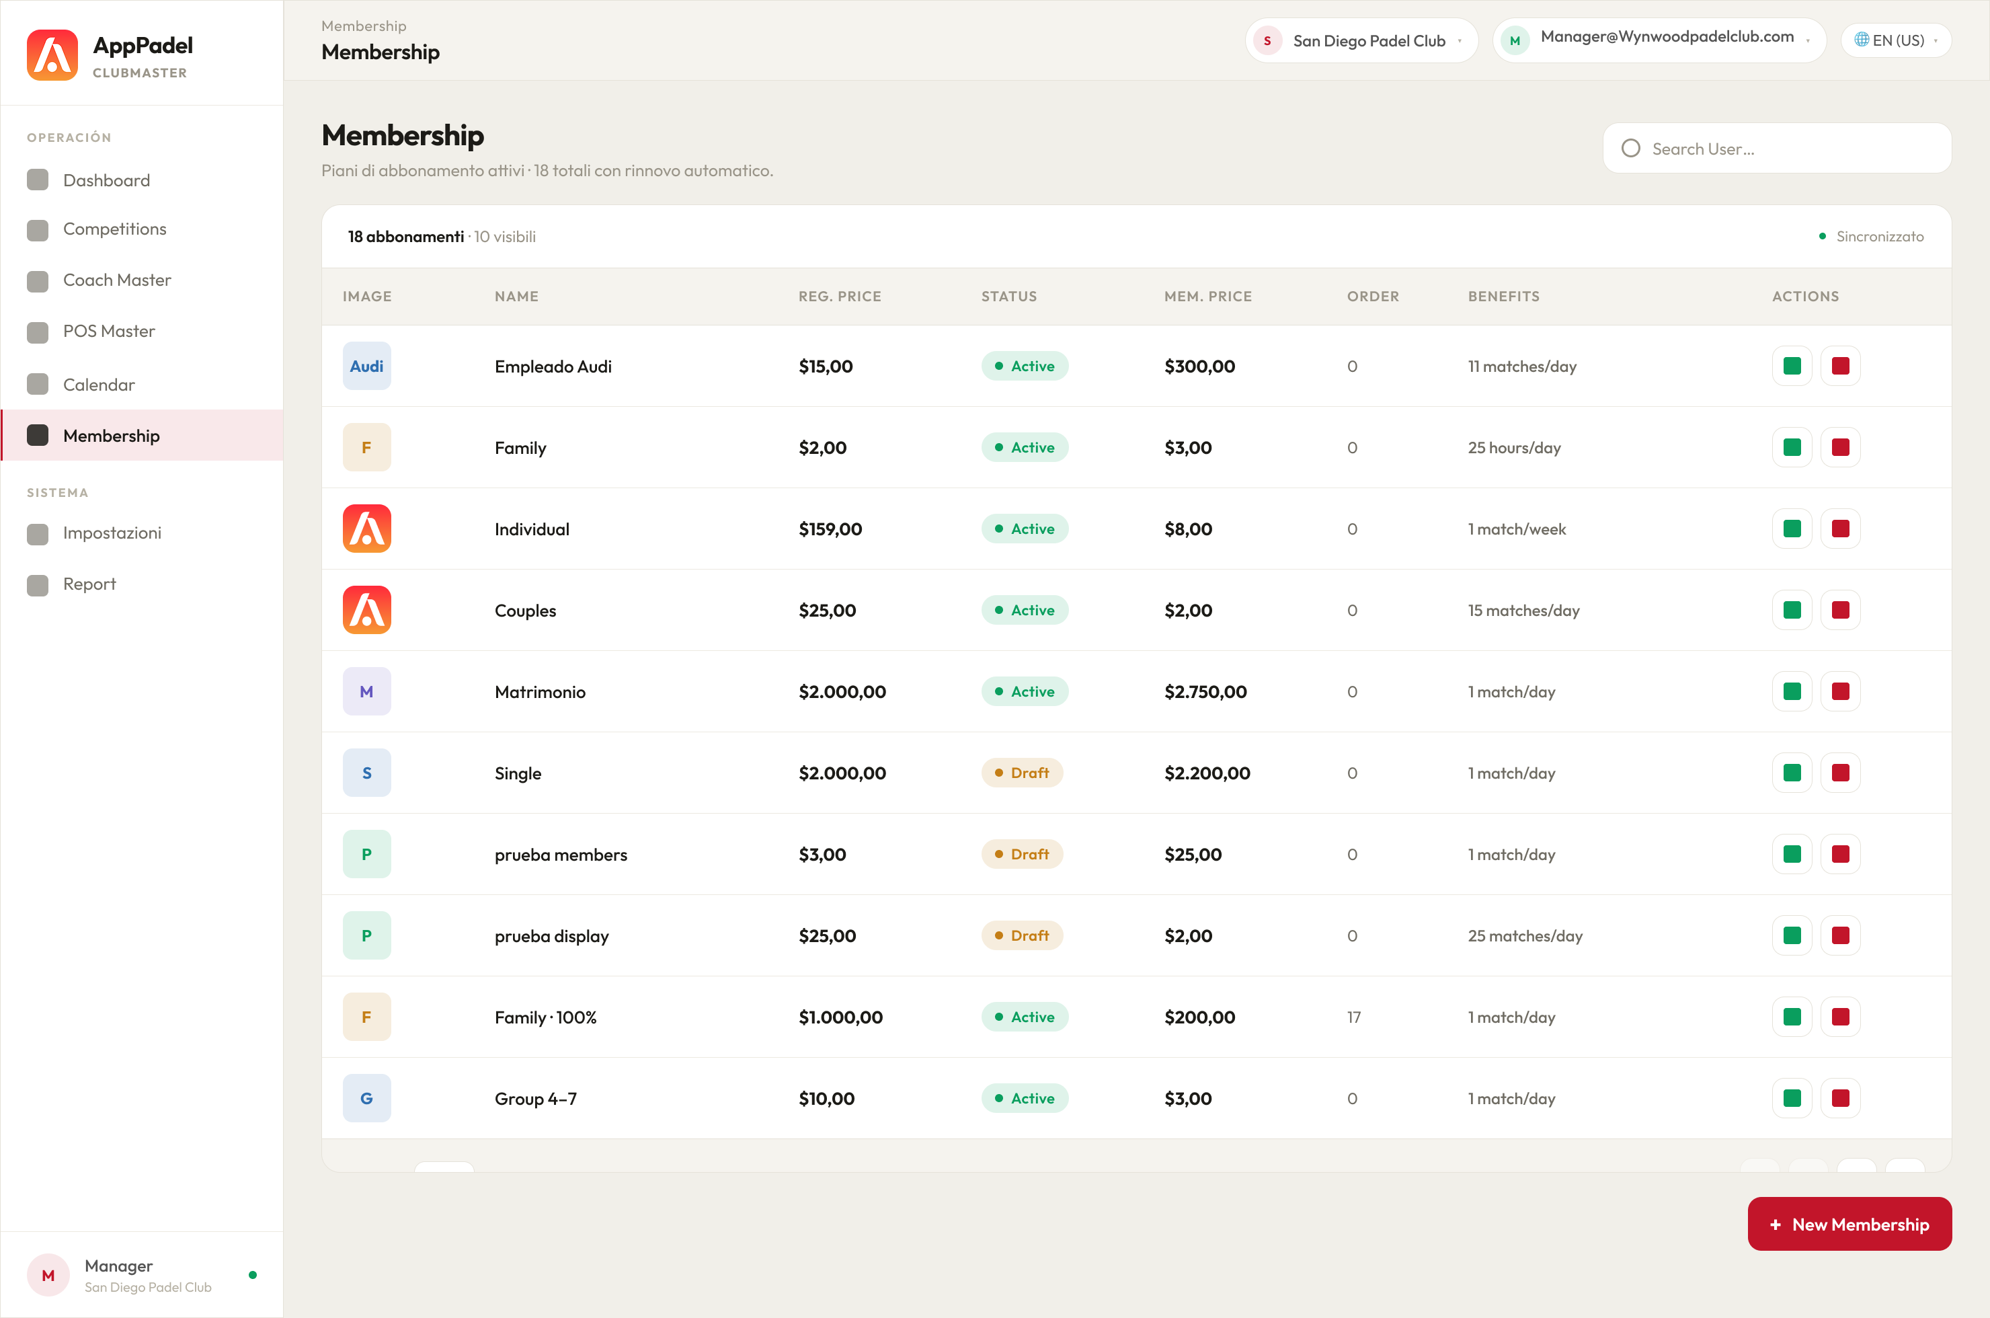Click the red action icon for prueba display

pyautogui.click(x=1841, y=935)
